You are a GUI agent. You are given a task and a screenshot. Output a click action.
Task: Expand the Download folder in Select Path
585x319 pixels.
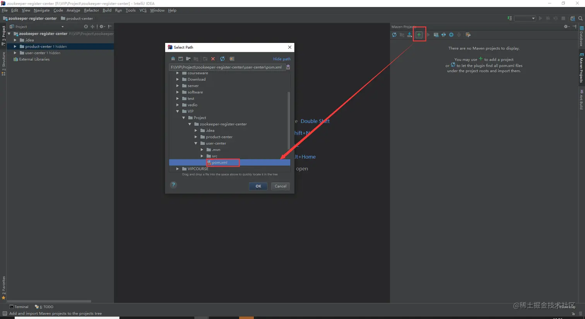(x=178, y=79)
